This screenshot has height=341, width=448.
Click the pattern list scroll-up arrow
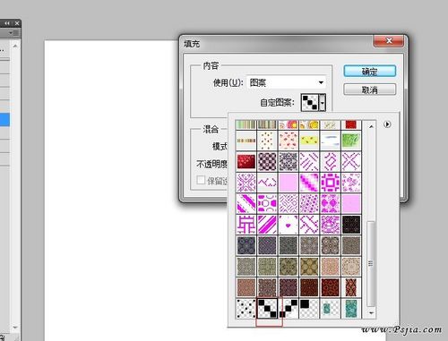(x=371, y=126)
